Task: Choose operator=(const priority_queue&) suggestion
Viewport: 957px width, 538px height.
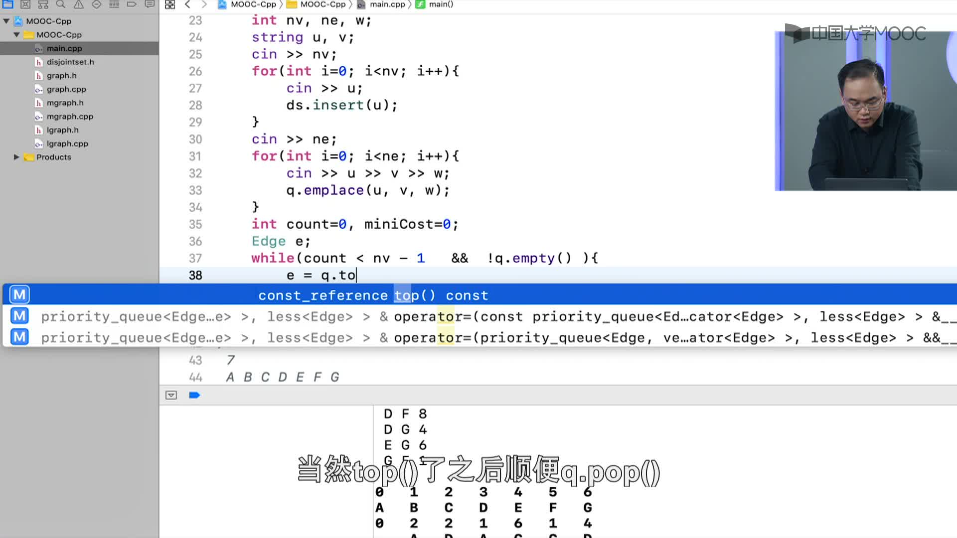Action: pyautogui.click(x=479, y=316)
